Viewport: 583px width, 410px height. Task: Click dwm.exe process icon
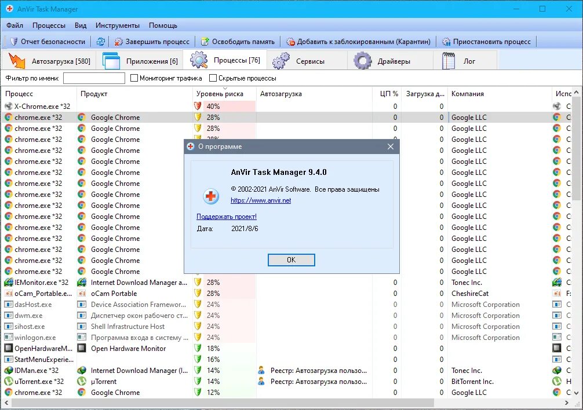(x=9, y=315)
